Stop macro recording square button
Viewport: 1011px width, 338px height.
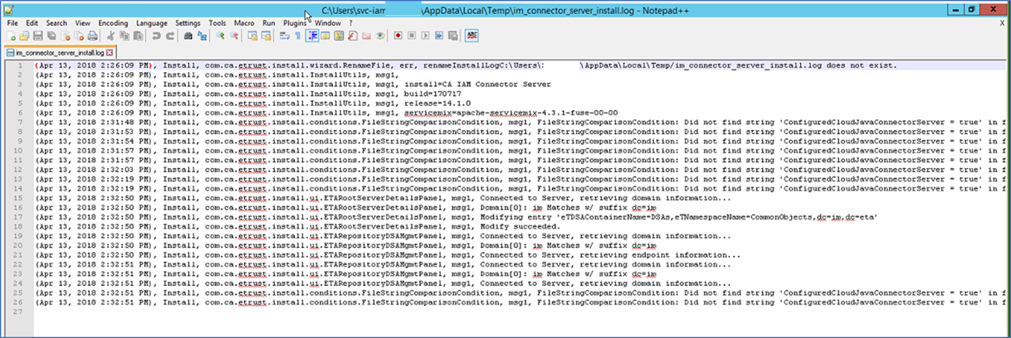point(412,36)
